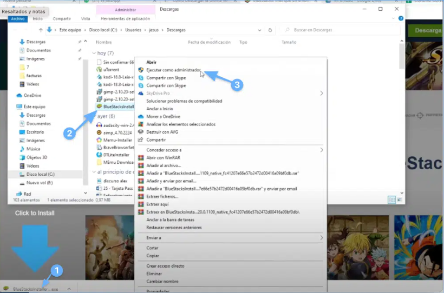The image size is (444, 293).
Task: Click the Música note icon in sidebar
Action: click(x=22, y=149)
